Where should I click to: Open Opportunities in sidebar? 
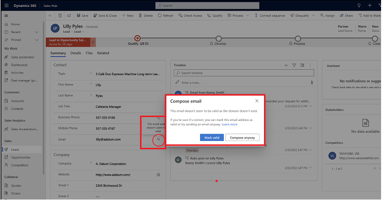20,158
